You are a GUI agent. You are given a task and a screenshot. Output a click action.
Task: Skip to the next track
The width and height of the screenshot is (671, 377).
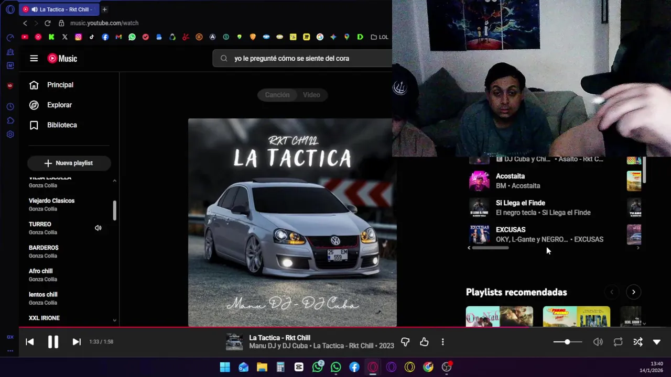click(x=77, y=342)
